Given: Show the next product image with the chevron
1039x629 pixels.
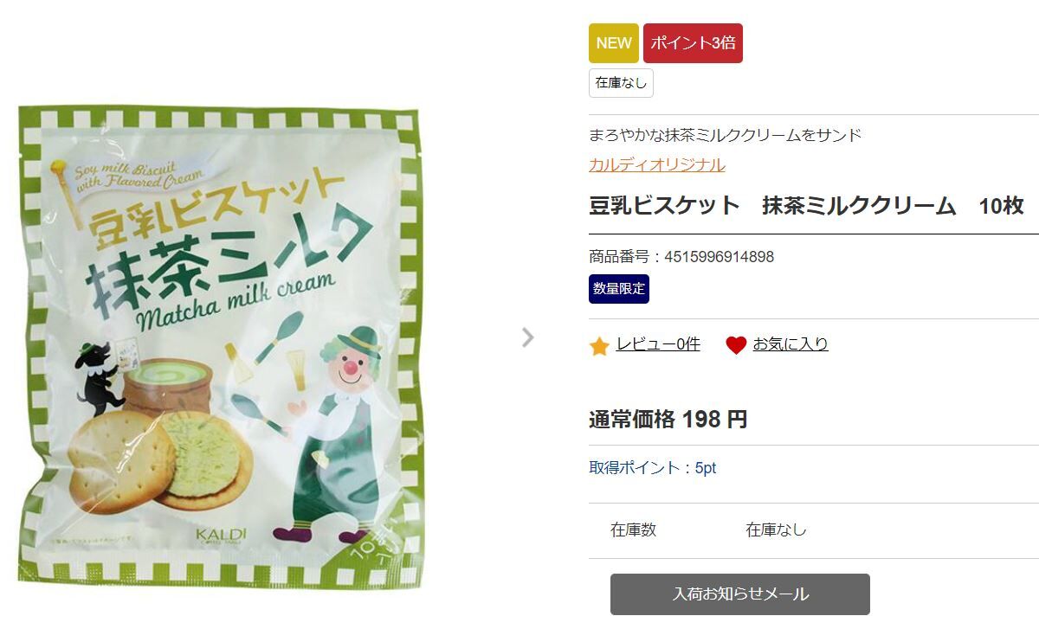Looking at the screenshot, I should [527, 337].
